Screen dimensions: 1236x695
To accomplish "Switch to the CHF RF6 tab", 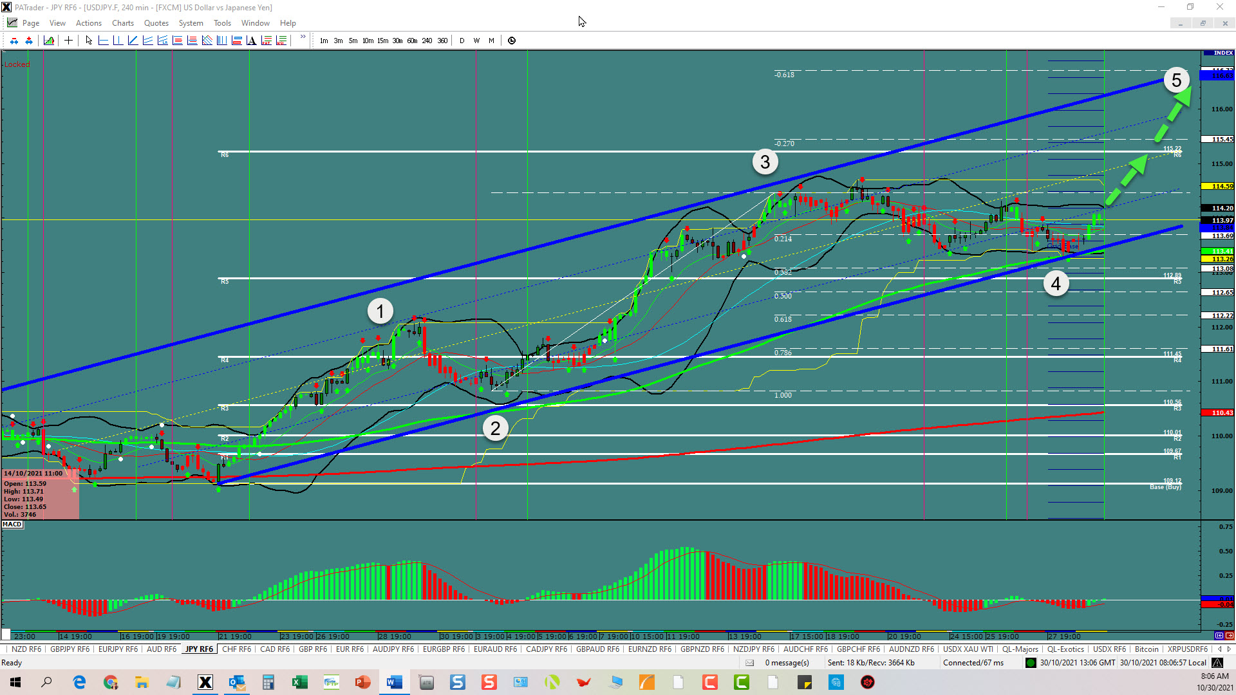I will tap(236, 649).
